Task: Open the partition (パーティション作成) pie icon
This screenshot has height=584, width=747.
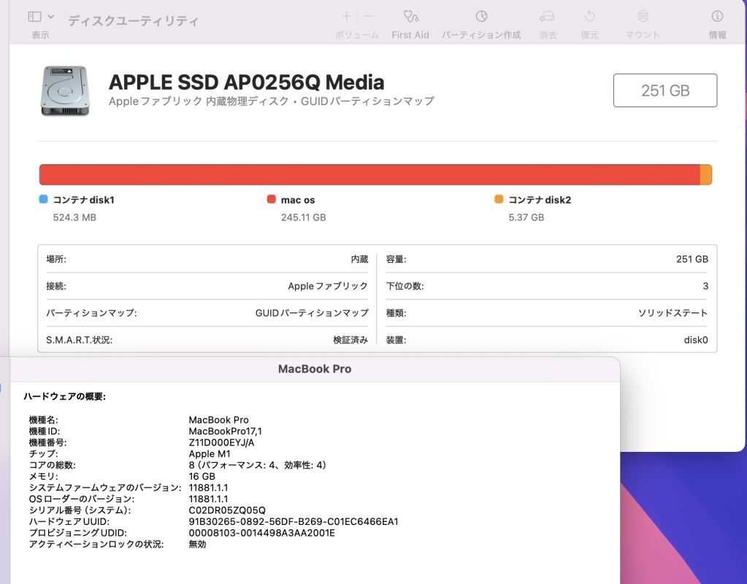Action: 482,16
